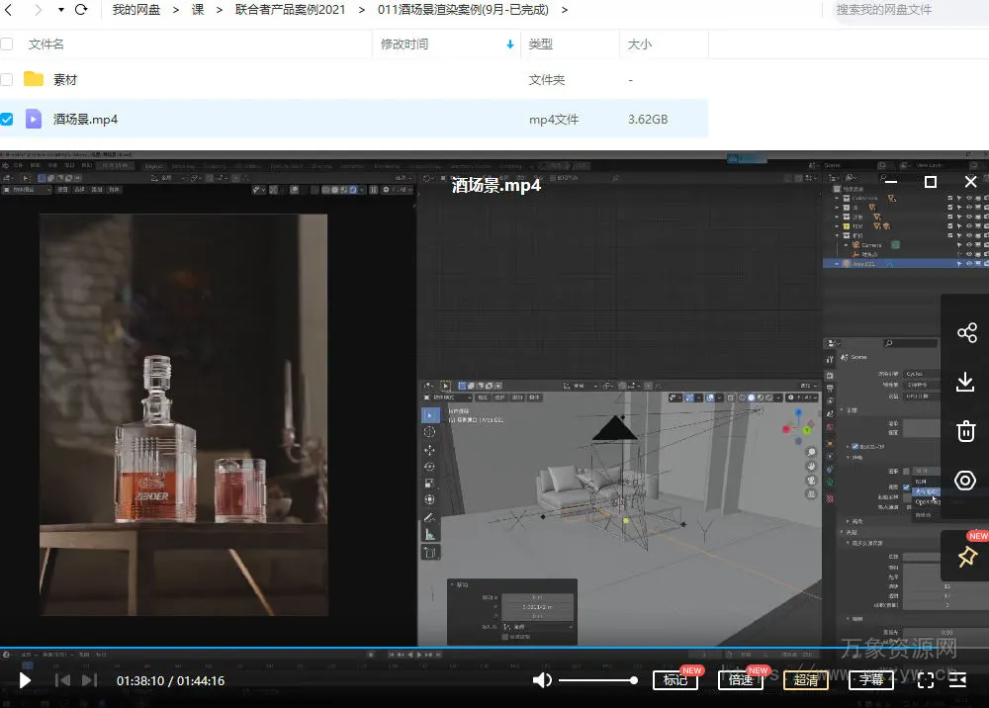Adjust the volume slider
This screenshot has width=989, height=708.
597,680
